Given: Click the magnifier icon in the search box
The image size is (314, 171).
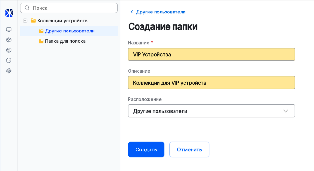Looking at the screenshot, I should [27, 8].
